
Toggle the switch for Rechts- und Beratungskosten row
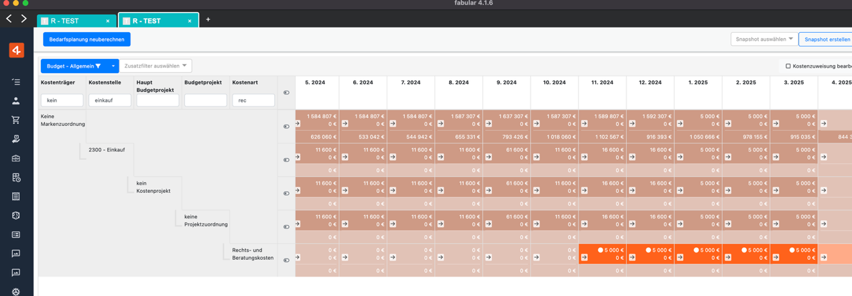coord(286,261)
